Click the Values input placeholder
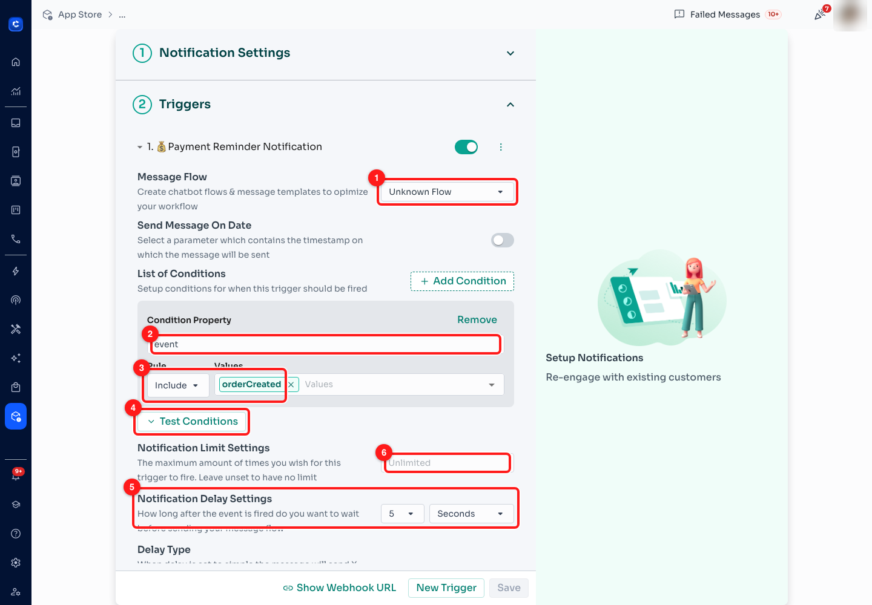Viewport: 872px width, 605px height. tap(319, 384)
